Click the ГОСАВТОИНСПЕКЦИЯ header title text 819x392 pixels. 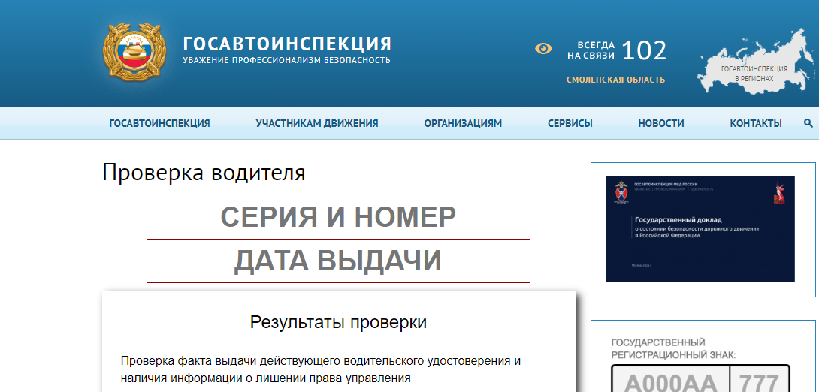point(286,43)
